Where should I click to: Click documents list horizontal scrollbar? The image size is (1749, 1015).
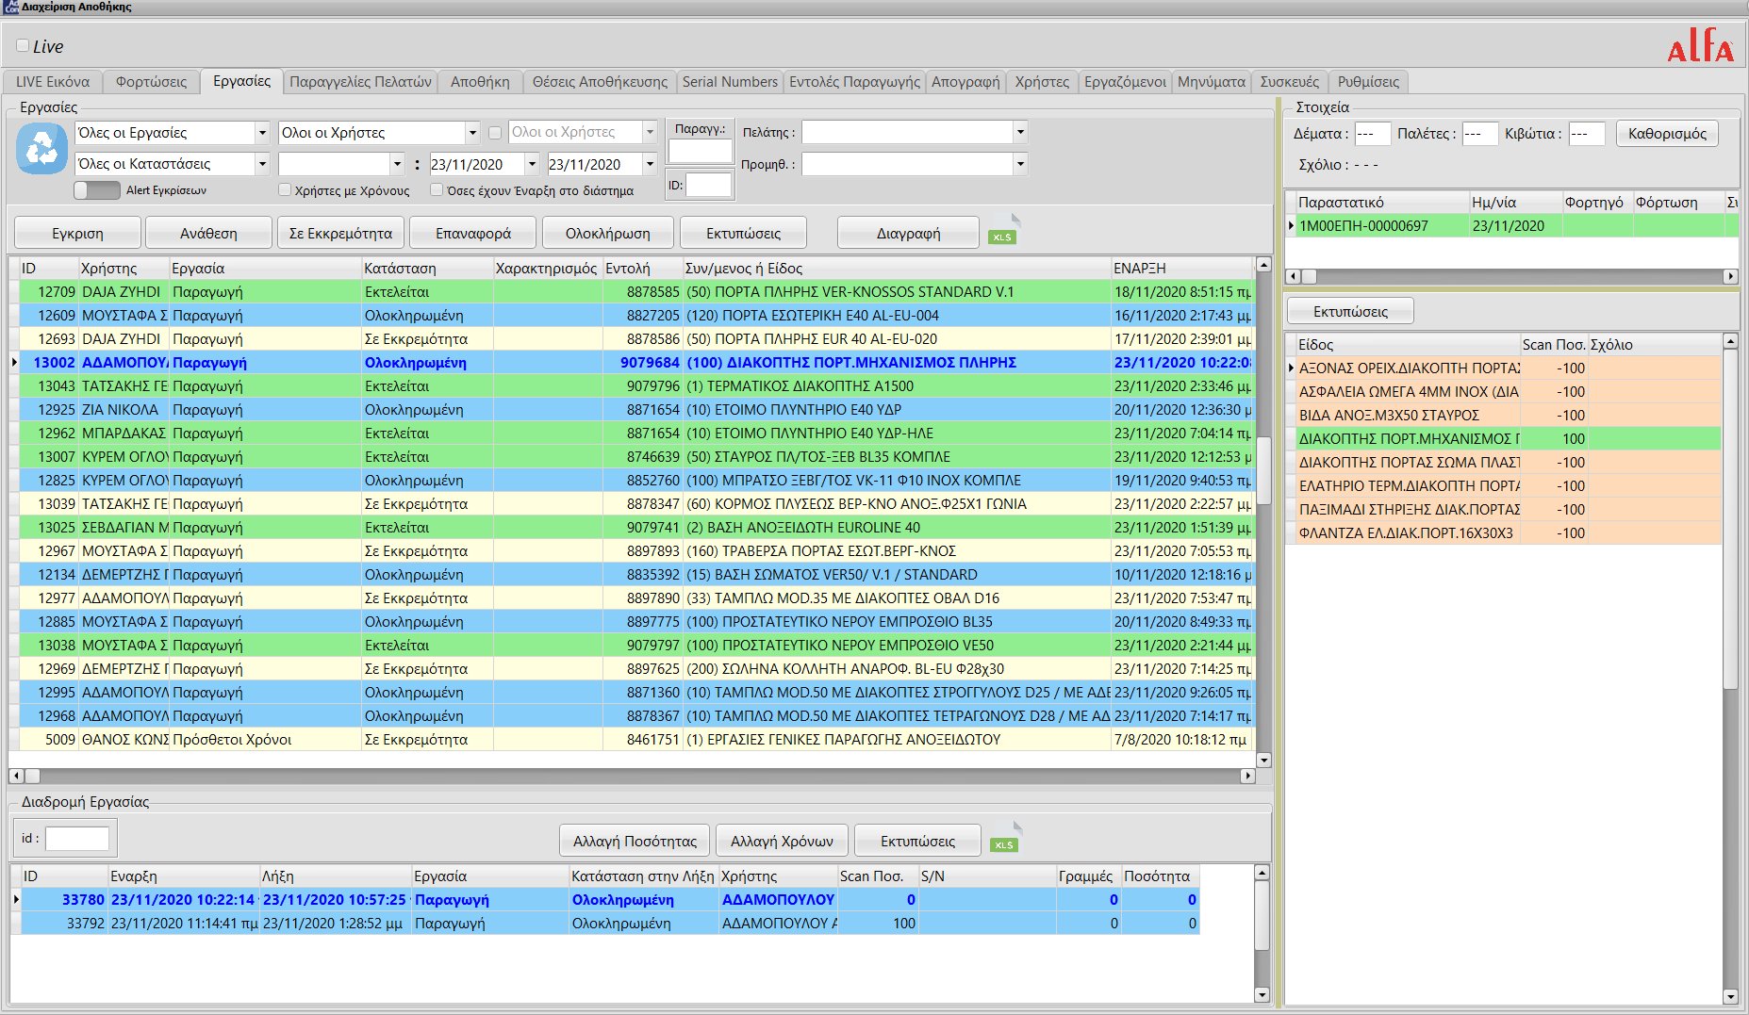[1511, 276]
